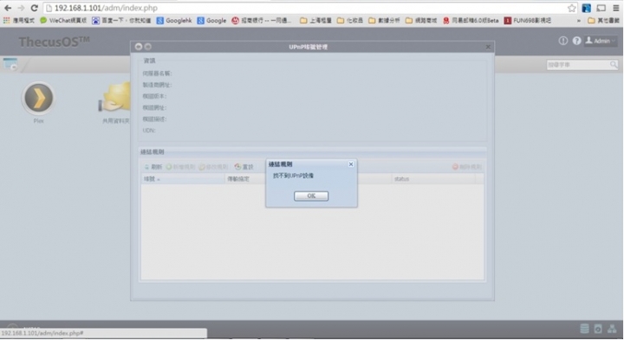Open the WeChat web bookmark
624x340 pixels.
tap(63, 20)
